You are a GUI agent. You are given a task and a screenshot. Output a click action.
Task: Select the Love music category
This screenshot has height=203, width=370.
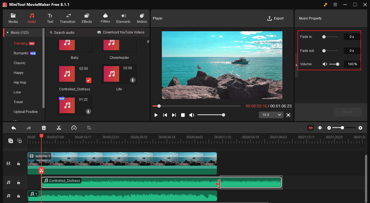coord(17,92)
